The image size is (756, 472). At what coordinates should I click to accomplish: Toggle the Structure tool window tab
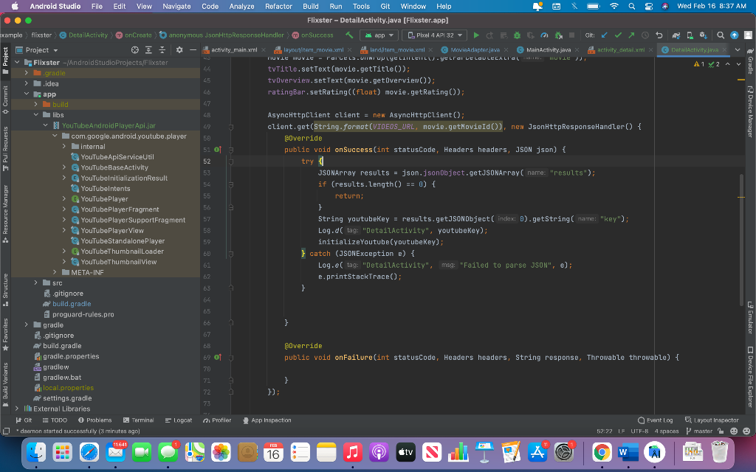coord(5,289)
